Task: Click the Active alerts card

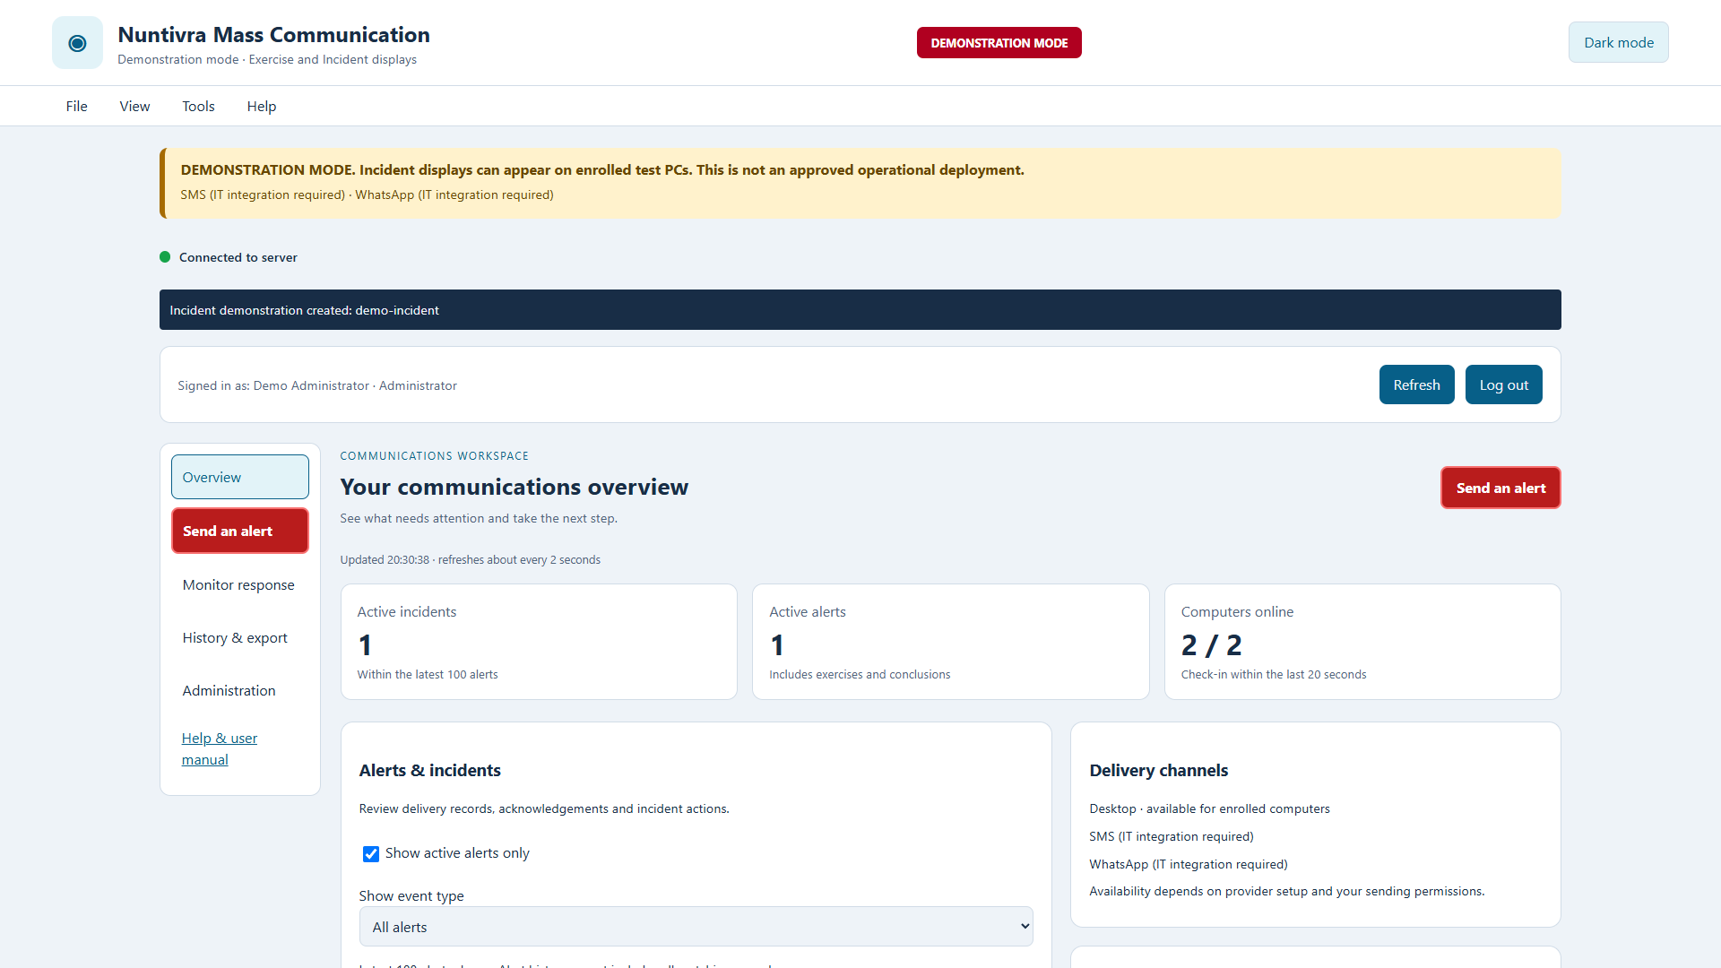Action: [x=950, y=642]
